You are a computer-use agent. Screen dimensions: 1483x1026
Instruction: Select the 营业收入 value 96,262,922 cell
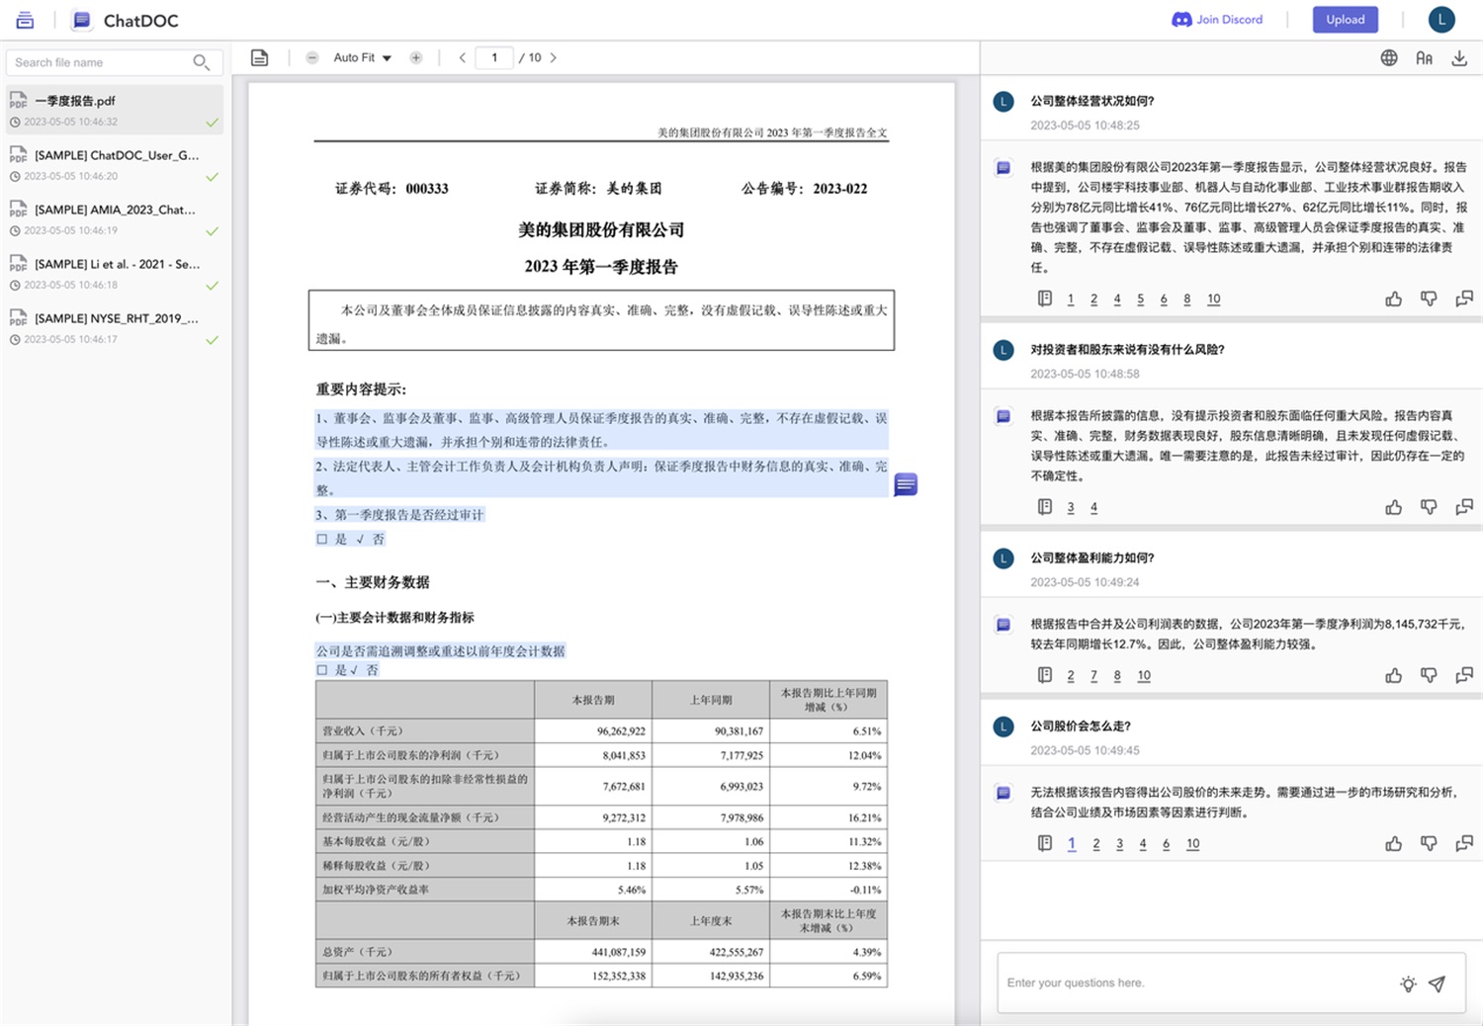coord(593,730)
